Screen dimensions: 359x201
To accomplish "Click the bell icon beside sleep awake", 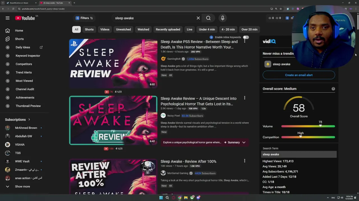I will 268,64.
